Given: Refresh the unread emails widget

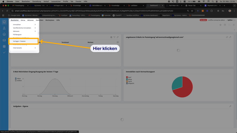Looking at the screenshot, I should 227,37.
